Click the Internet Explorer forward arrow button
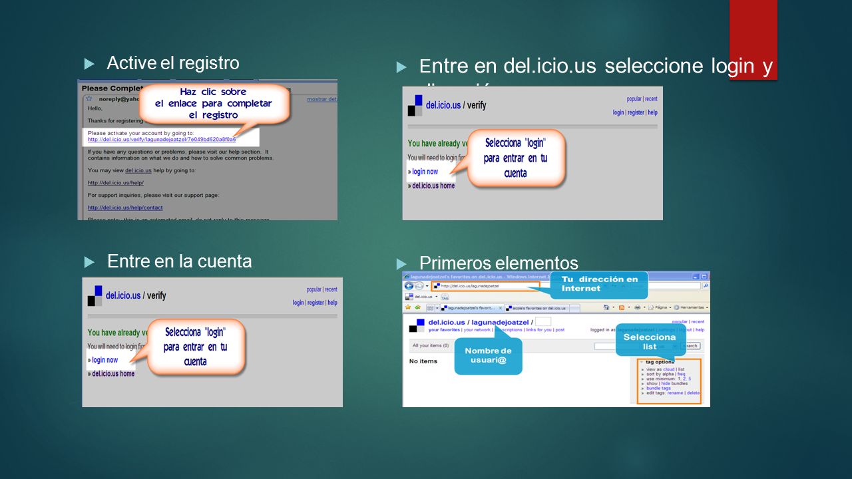852x479 pixels. click(419, 286)
